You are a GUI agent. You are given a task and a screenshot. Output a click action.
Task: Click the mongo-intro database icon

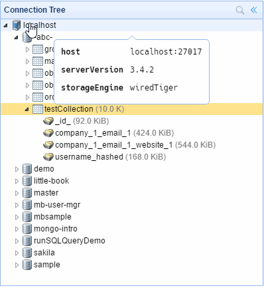[27, 229]
